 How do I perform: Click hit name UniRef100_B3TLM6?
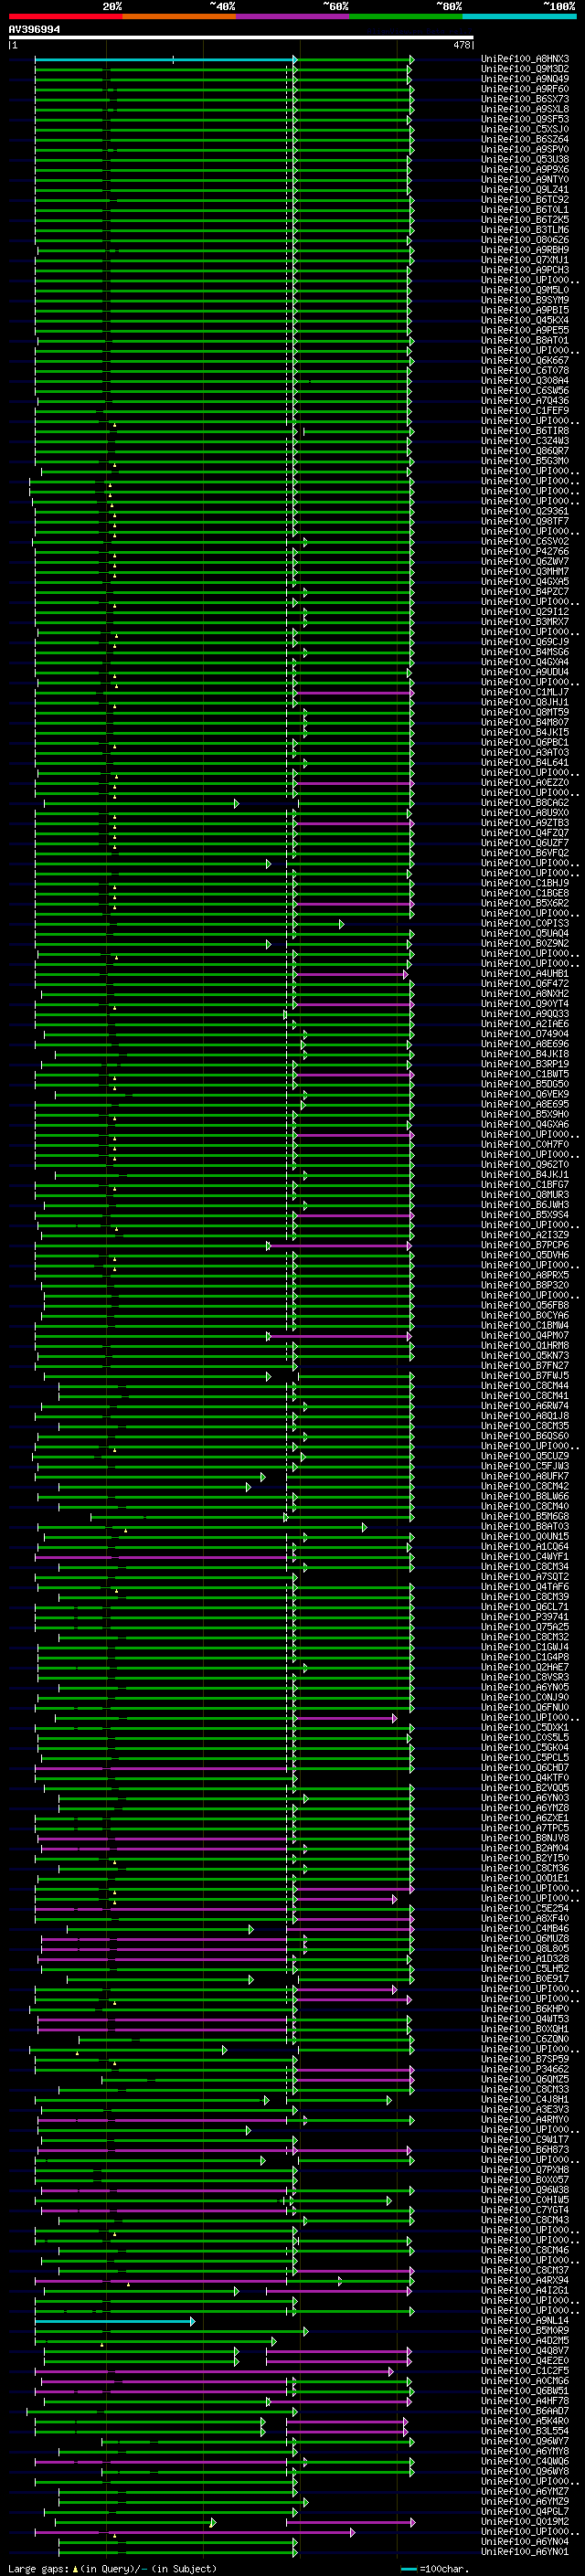coord(525,230)
